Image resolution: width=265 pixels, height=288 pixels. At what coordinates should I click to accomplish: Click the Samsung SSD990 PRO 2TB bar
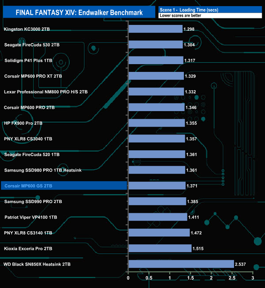tap(157, 201)
